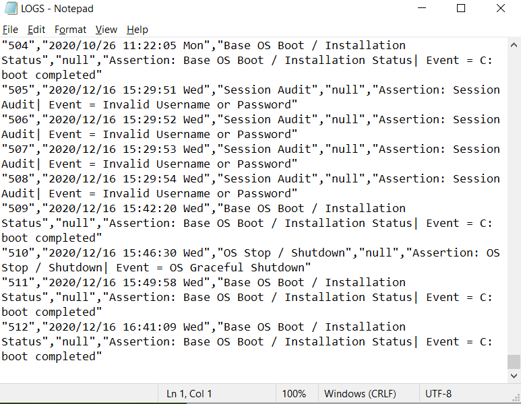Open the View menu

click(x=106, y=30)
